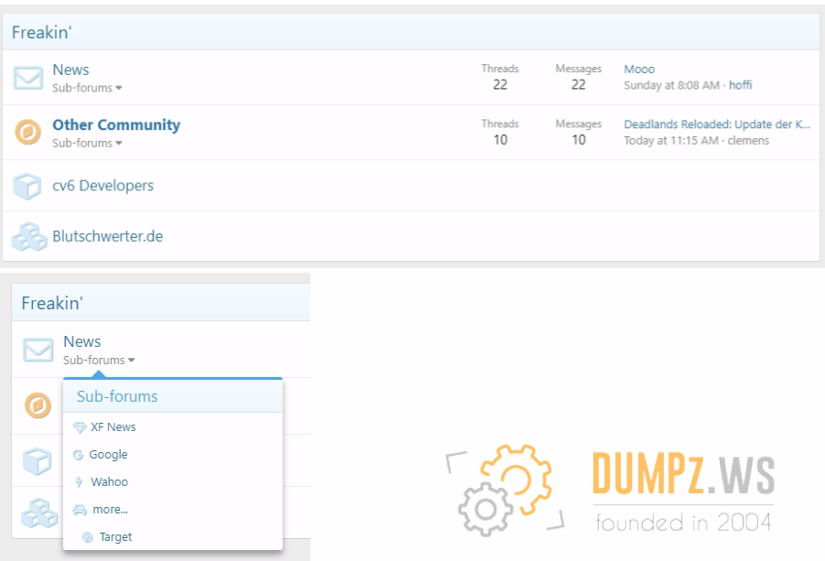Click the clemens username link

click(x=748, y=140)
